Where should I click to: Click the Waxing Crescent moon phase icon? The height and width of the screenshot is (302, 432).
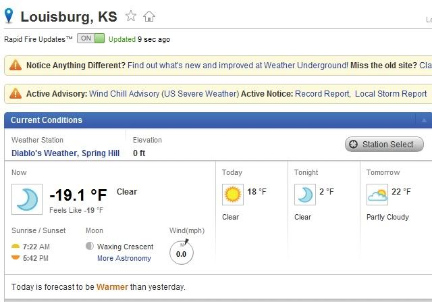pos(90,246)
